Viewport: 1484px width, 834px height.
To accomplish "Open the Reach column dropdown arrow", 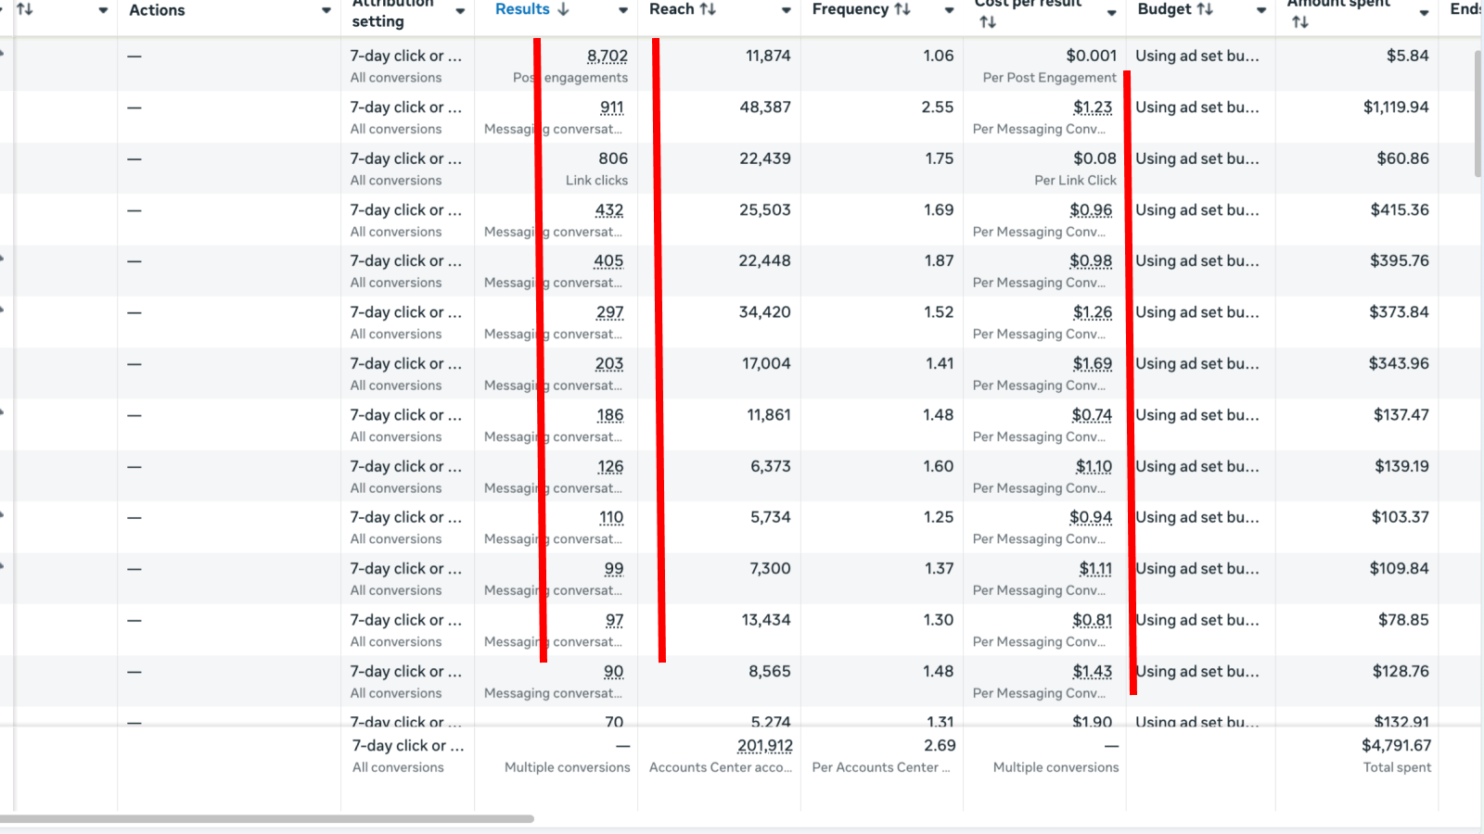I will (x=787, y=10).
